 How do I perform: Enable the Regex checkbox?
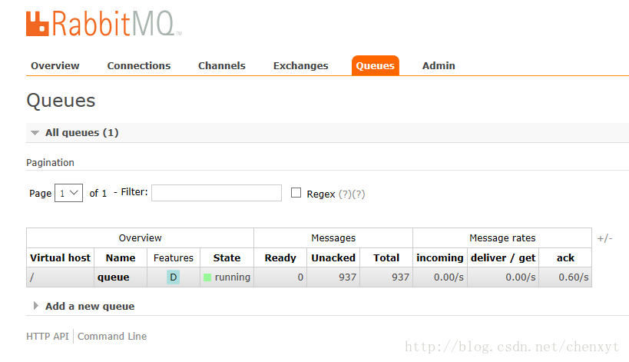pos(296,193)
